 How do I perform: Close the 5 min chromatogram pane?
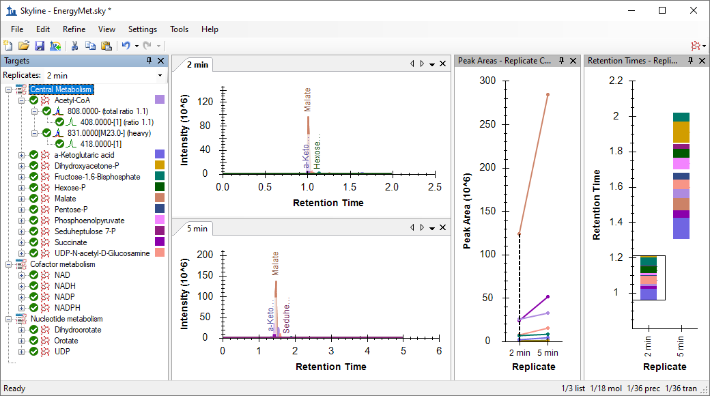point(443,228)
